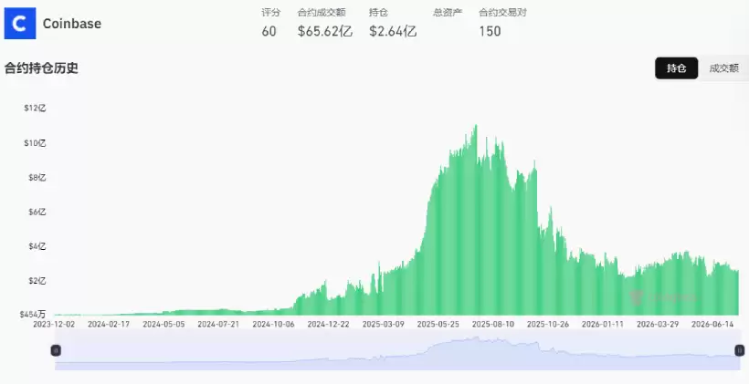749x384 pixels.
Task: Switch to the 持仓 tab
Action: [x=677, y=68]
